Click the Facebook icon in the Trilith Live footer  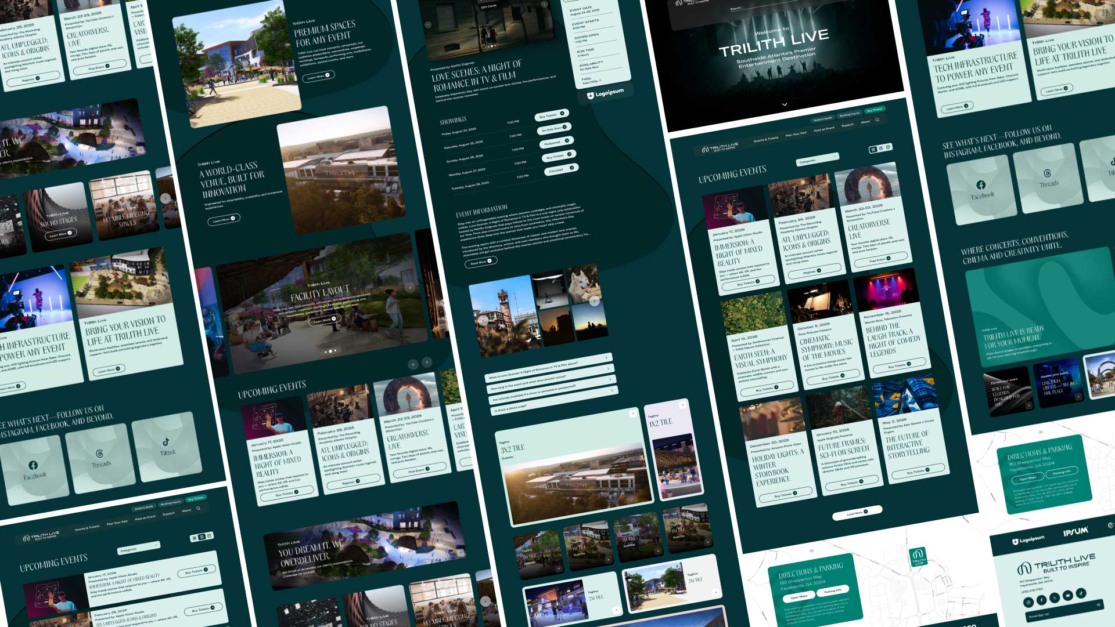(1041, 600)
